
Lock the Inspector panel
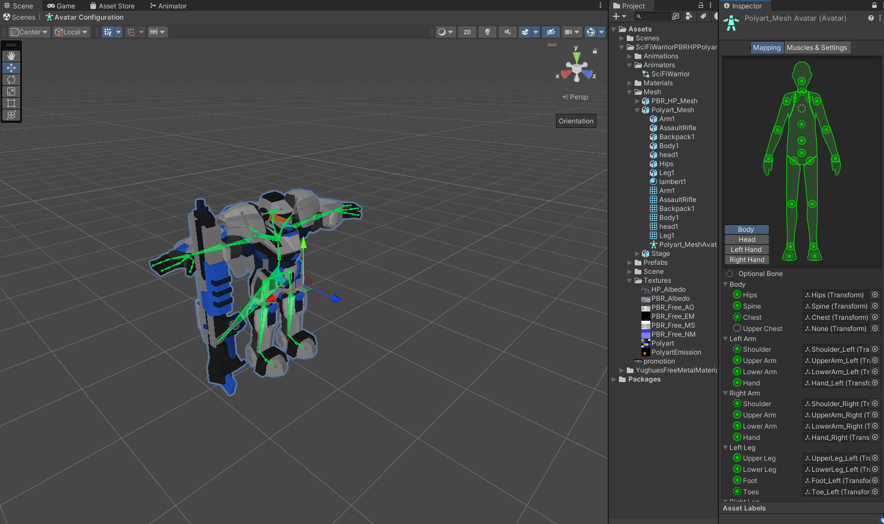[x=874, y=5]
